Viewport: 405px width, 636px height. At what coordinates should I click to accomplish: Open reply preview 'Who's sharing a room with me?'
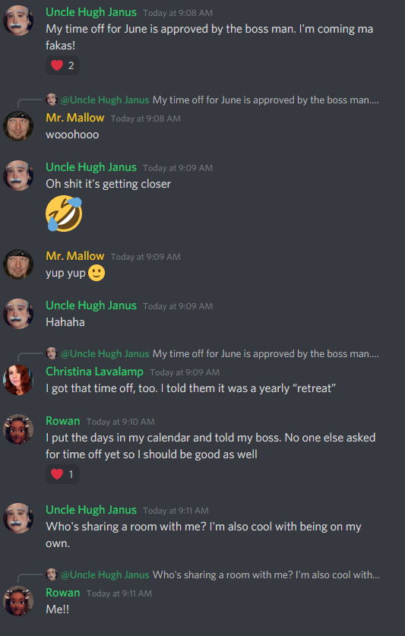point(266,574)
